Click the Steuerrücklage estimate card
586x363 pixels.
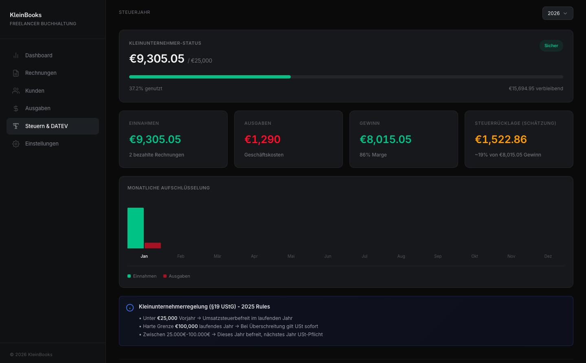tap(518, 139)
